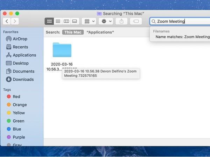Maximize the Finder window with green button
210x157 pixels.
click(x=17, y=14)
